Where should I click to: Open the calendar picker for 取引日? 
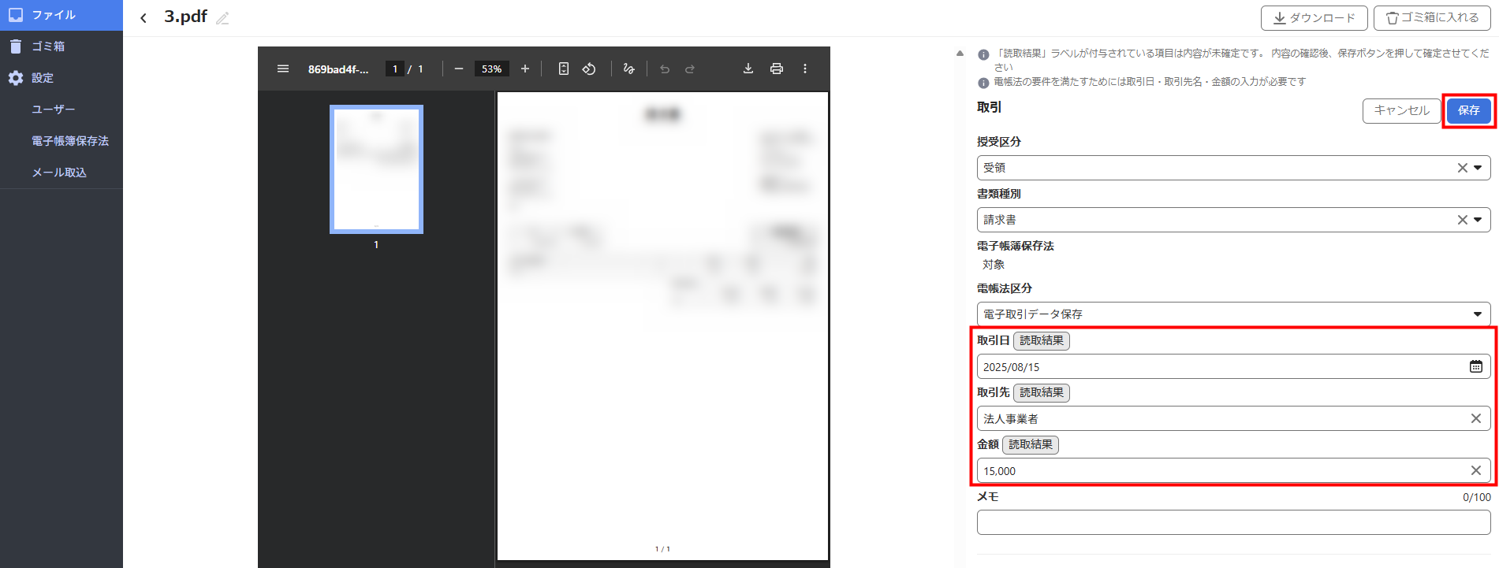[1475, 366]
